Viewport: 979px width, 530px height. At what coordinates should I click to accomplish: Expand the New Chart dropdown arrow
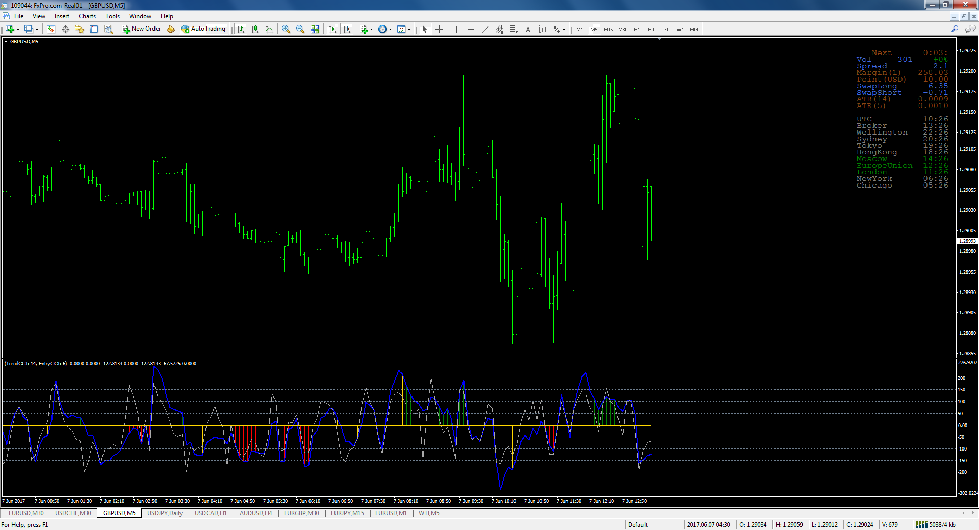pos(18,29)
